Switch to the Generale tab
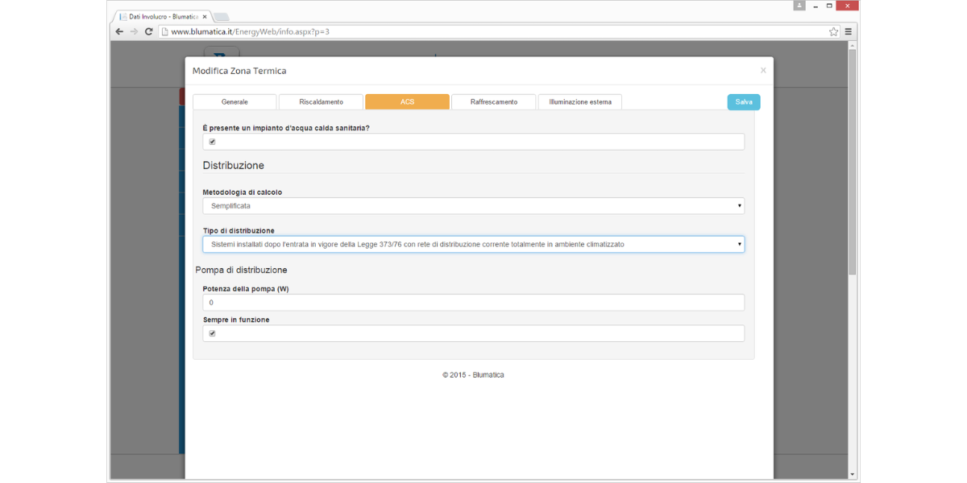The height and width of the screenshot is (483, 967). 234,102
